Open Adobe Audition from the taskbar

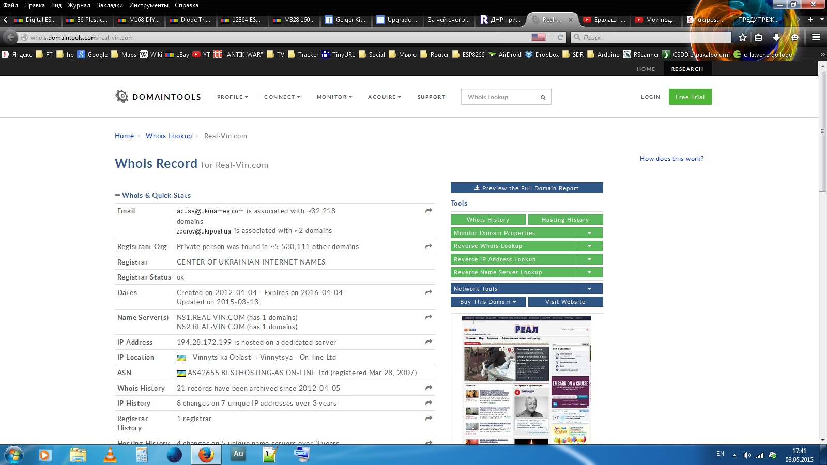click(238, 454)
